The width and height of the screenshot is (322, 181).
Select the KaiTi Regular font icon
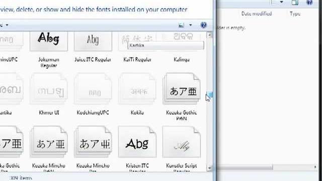137,41
